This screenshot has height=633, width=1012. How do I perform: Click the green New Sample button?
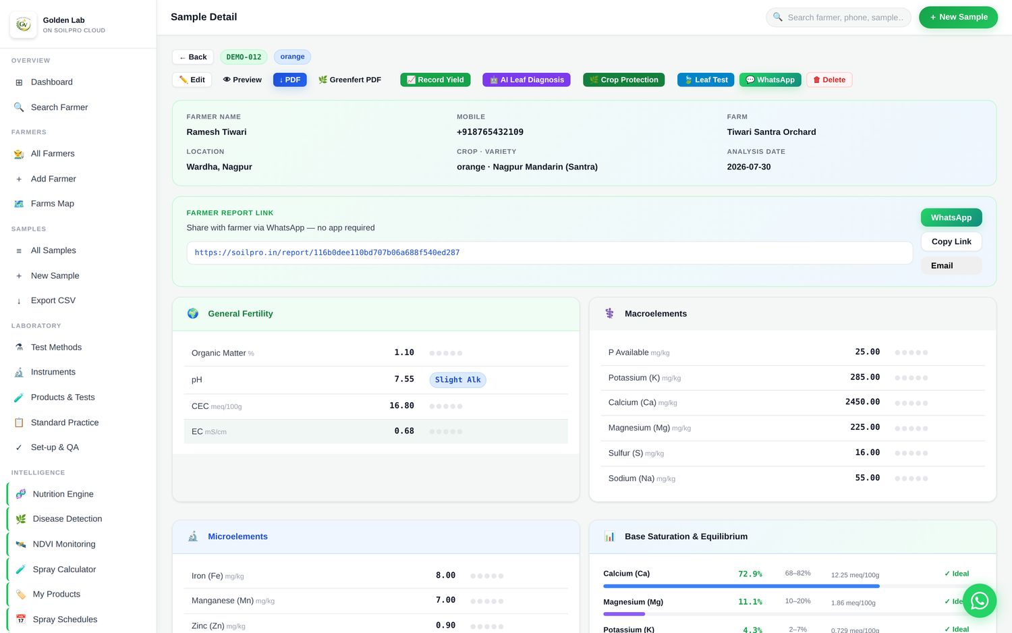pos(958,18)
